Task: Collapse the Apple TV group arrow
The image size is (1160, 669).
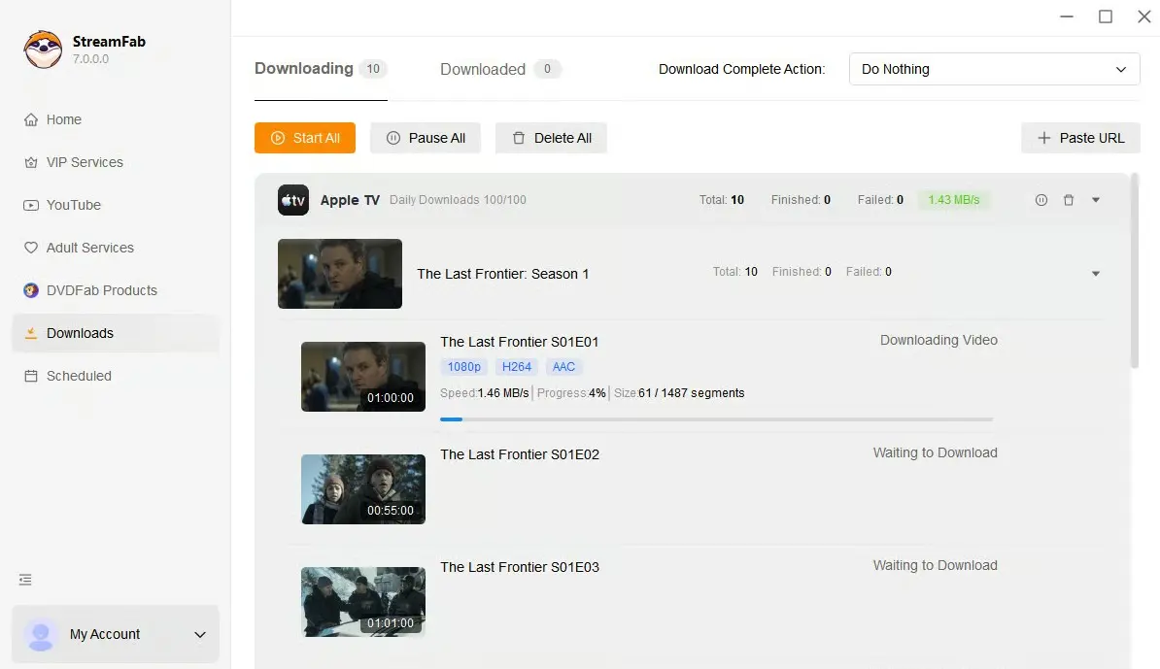Action: 1096,200
